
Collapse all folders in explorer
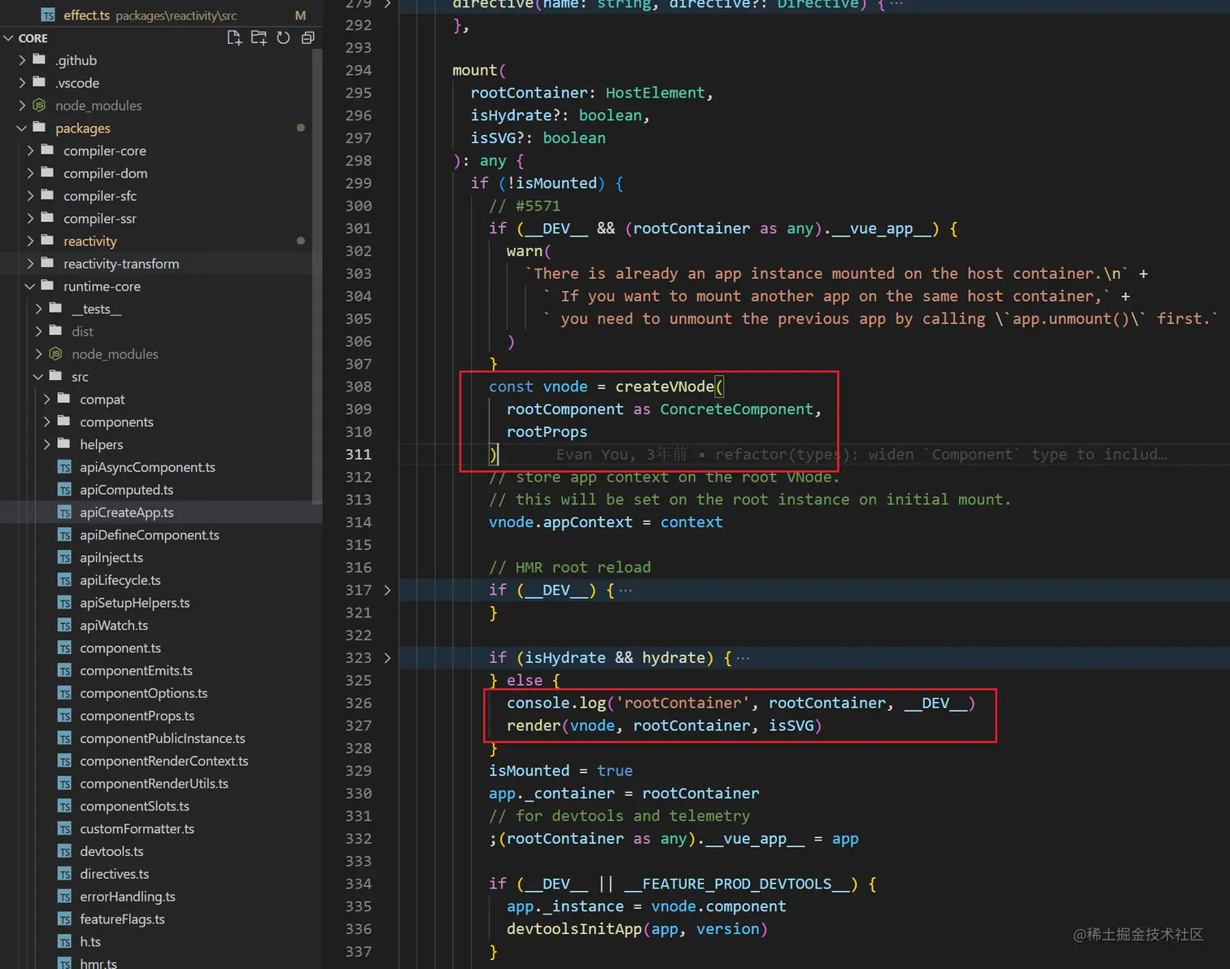point(307,37)
